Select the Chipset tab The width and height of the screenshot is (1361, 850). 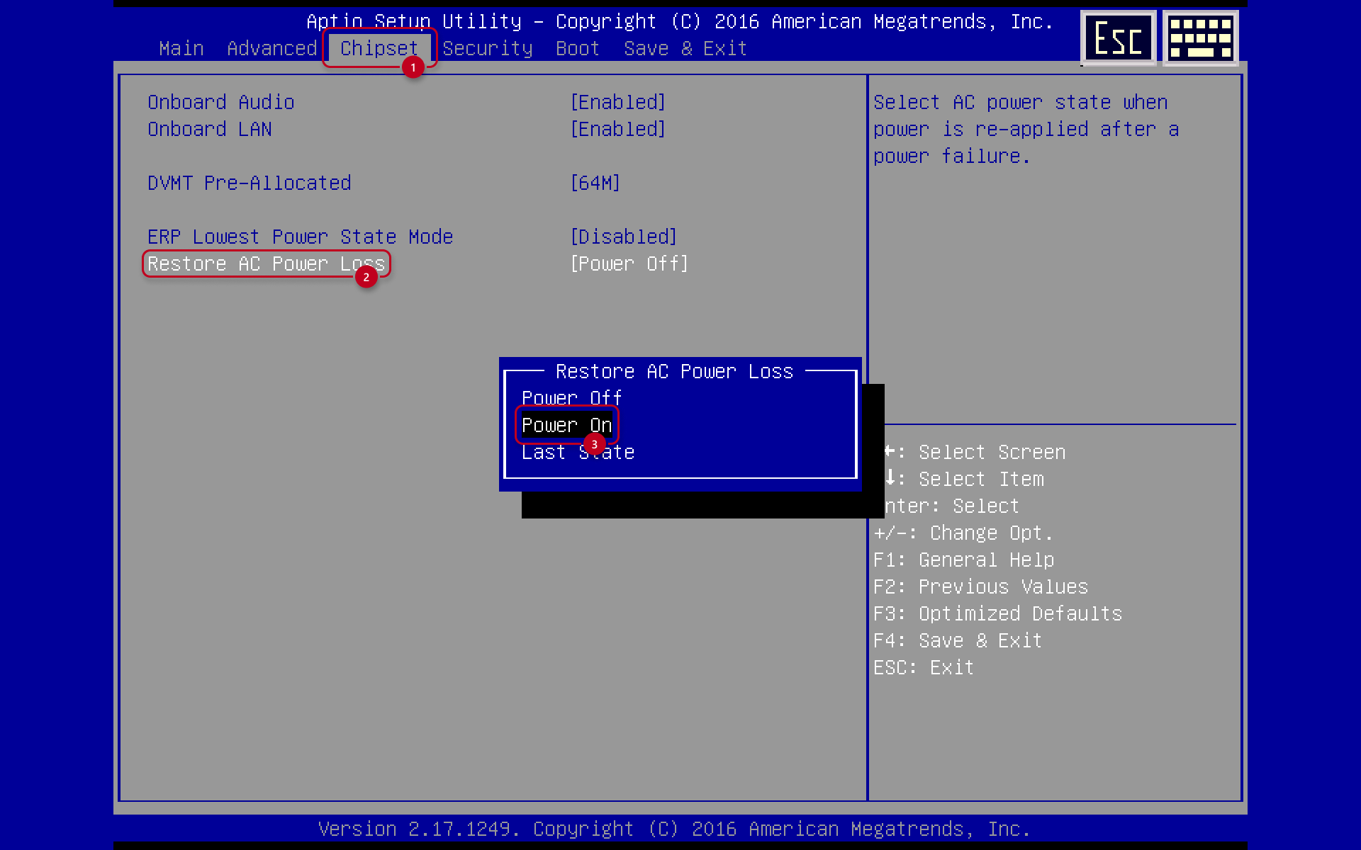click(379, 48)
